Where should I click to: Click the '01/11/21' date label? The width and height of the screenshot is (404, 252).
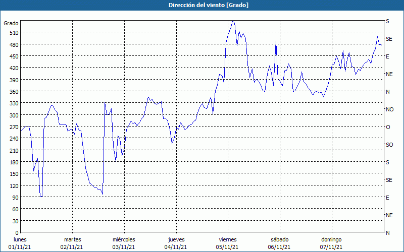coord(20,247)
